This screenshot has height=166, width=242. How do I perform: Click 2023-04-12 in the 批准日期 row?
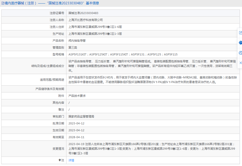(76, 123)
